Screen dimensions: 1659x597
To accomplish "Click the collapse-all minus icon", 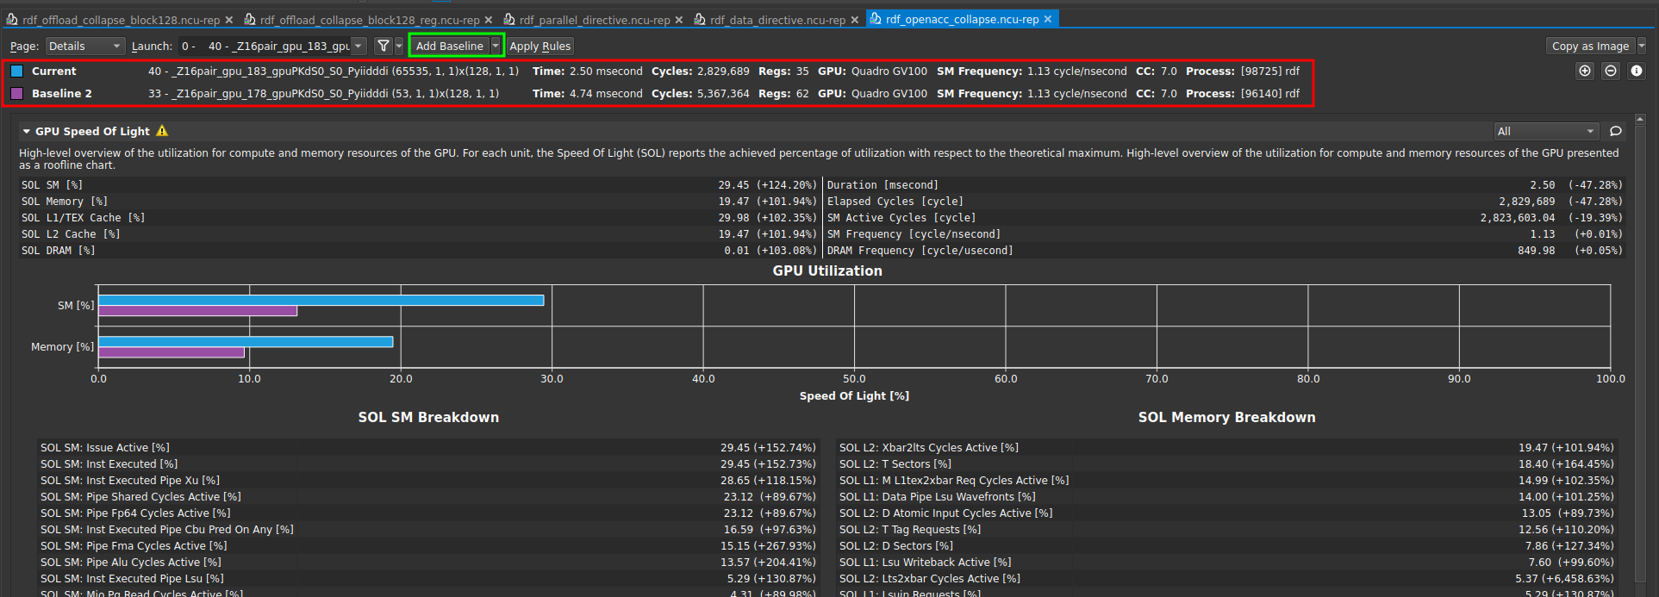I will coord(1610,72).
